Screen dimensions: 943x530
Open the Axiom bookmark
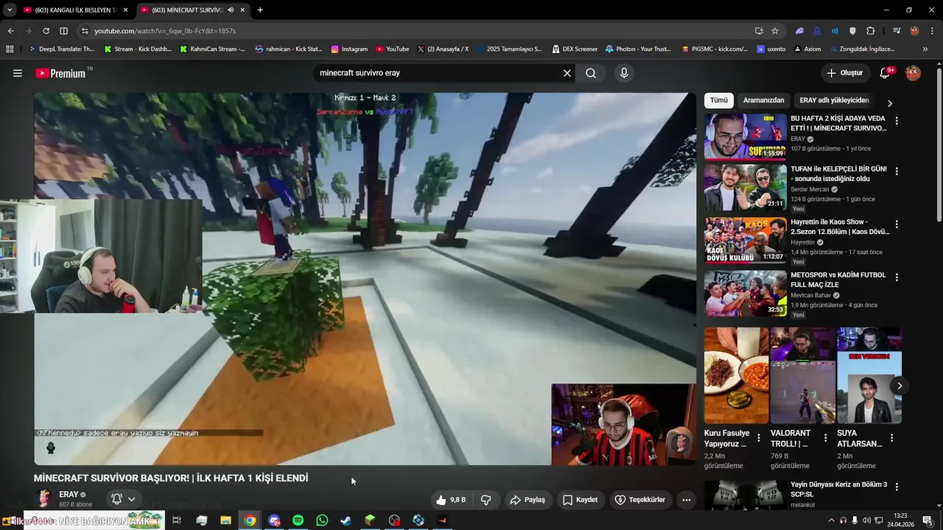807,49
